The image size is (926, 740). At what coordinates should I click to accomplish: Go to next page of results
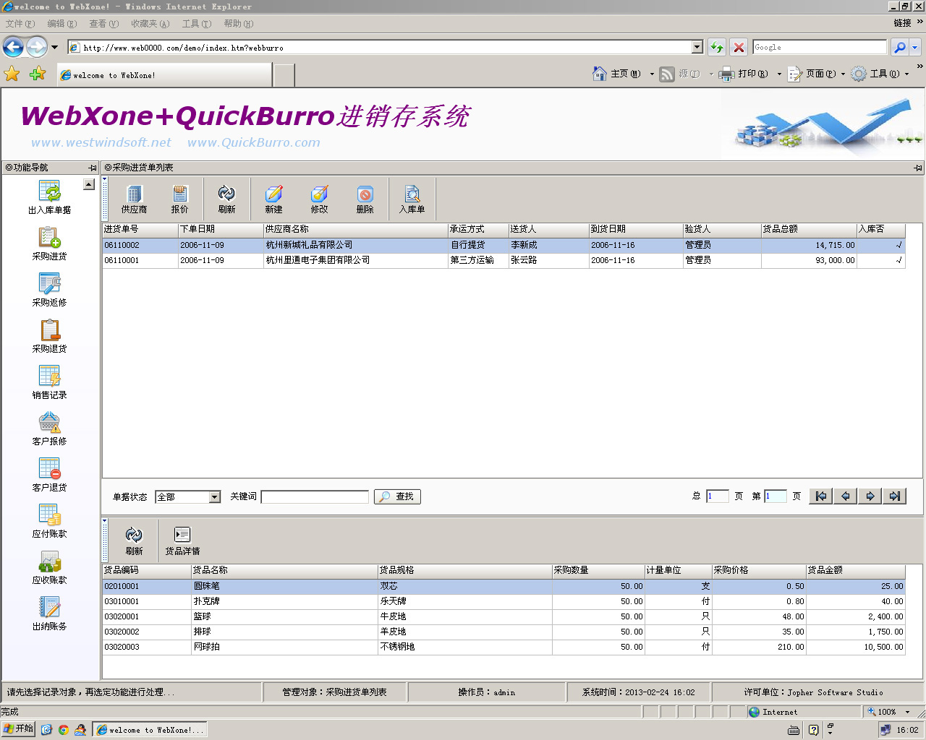pyautogui.click(x=870, y=496)
